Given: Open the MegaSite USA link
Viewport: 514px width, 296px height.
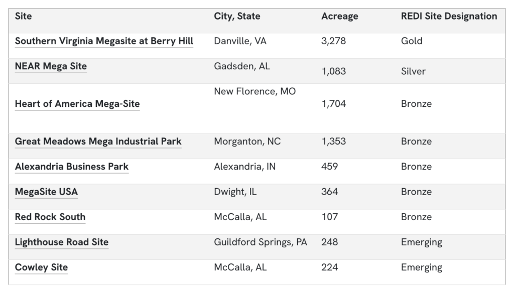Looking at the screenshot, I should tap(46, 192).
